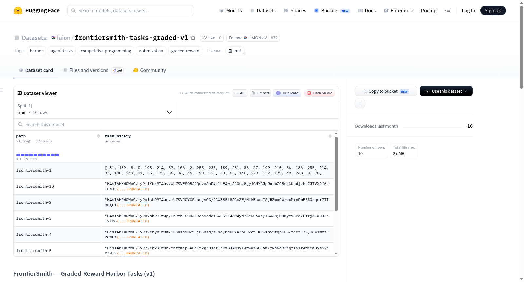
Task: Follow the LAION eV organization
Action: tap(247, 38)
